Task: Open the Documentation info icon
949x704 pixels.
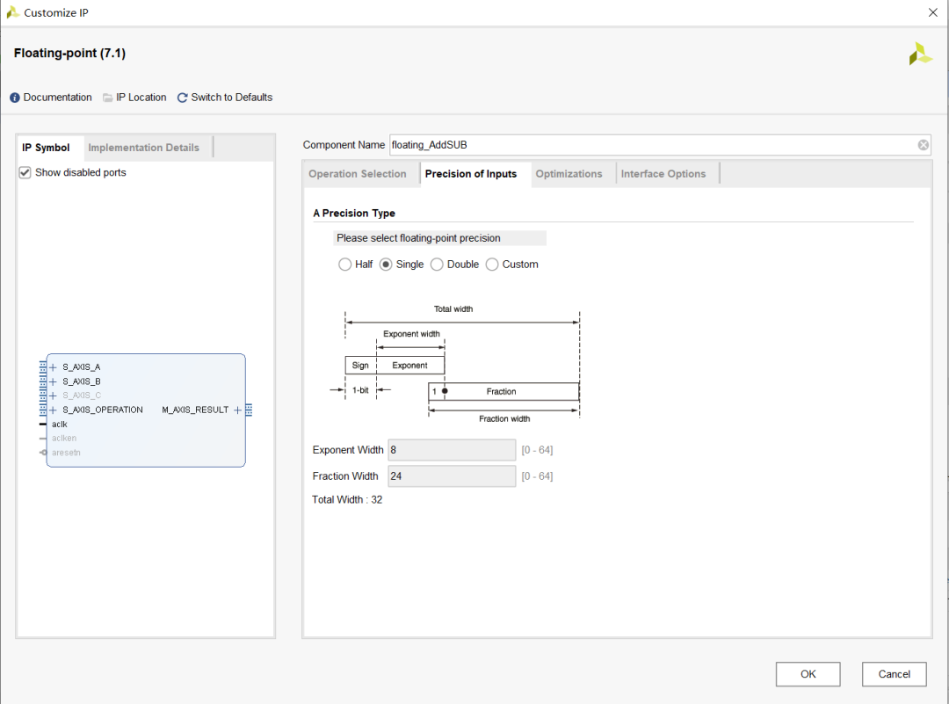Action: click(15, 98)
